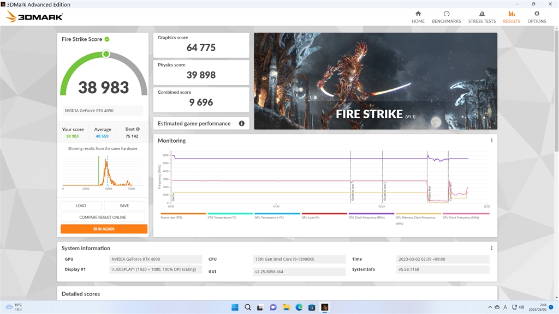Click the 13th Gen Intel Core i9-13900KS field
559x314 pixels.
pos(299,259)
